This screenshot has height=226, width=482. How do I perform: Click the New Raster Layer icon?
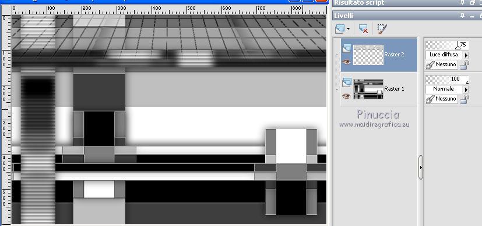click(x=340, y=29)
